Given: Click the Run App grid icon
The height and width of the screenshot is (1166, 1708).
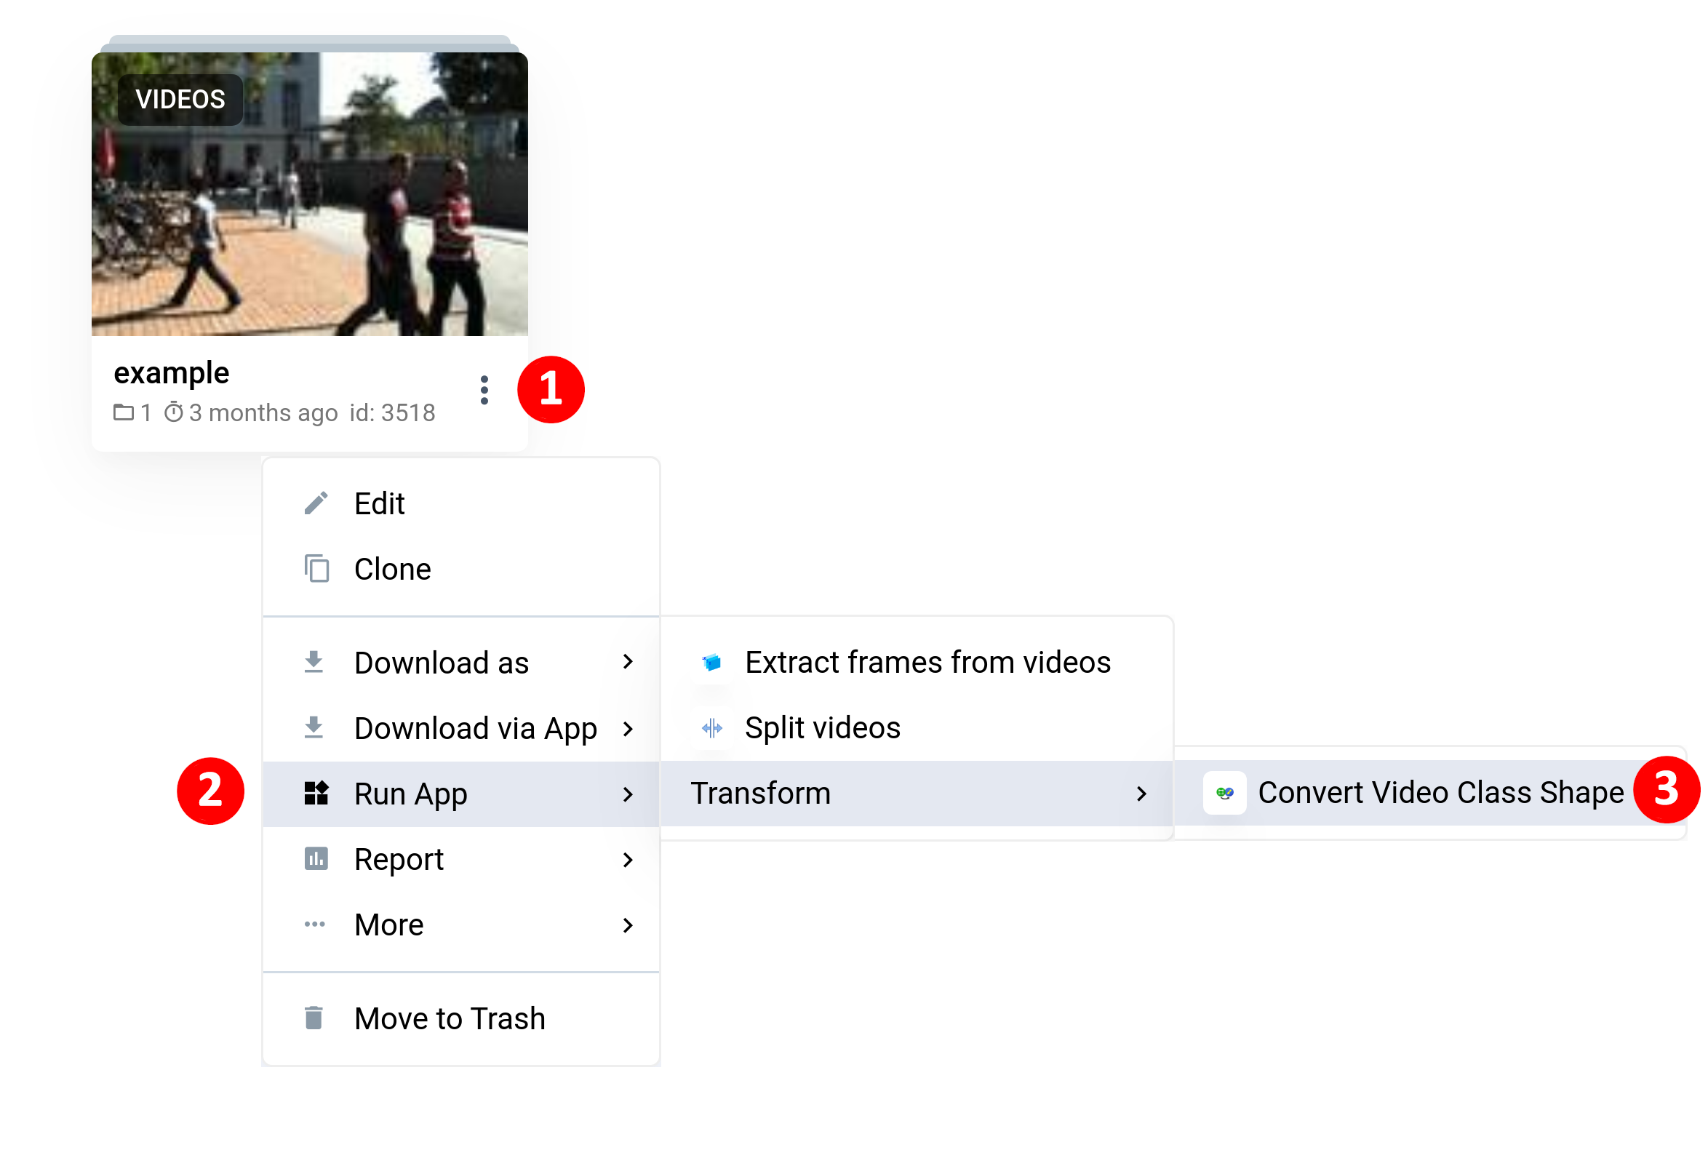Looking at the screenshot, I should point(316,794).
